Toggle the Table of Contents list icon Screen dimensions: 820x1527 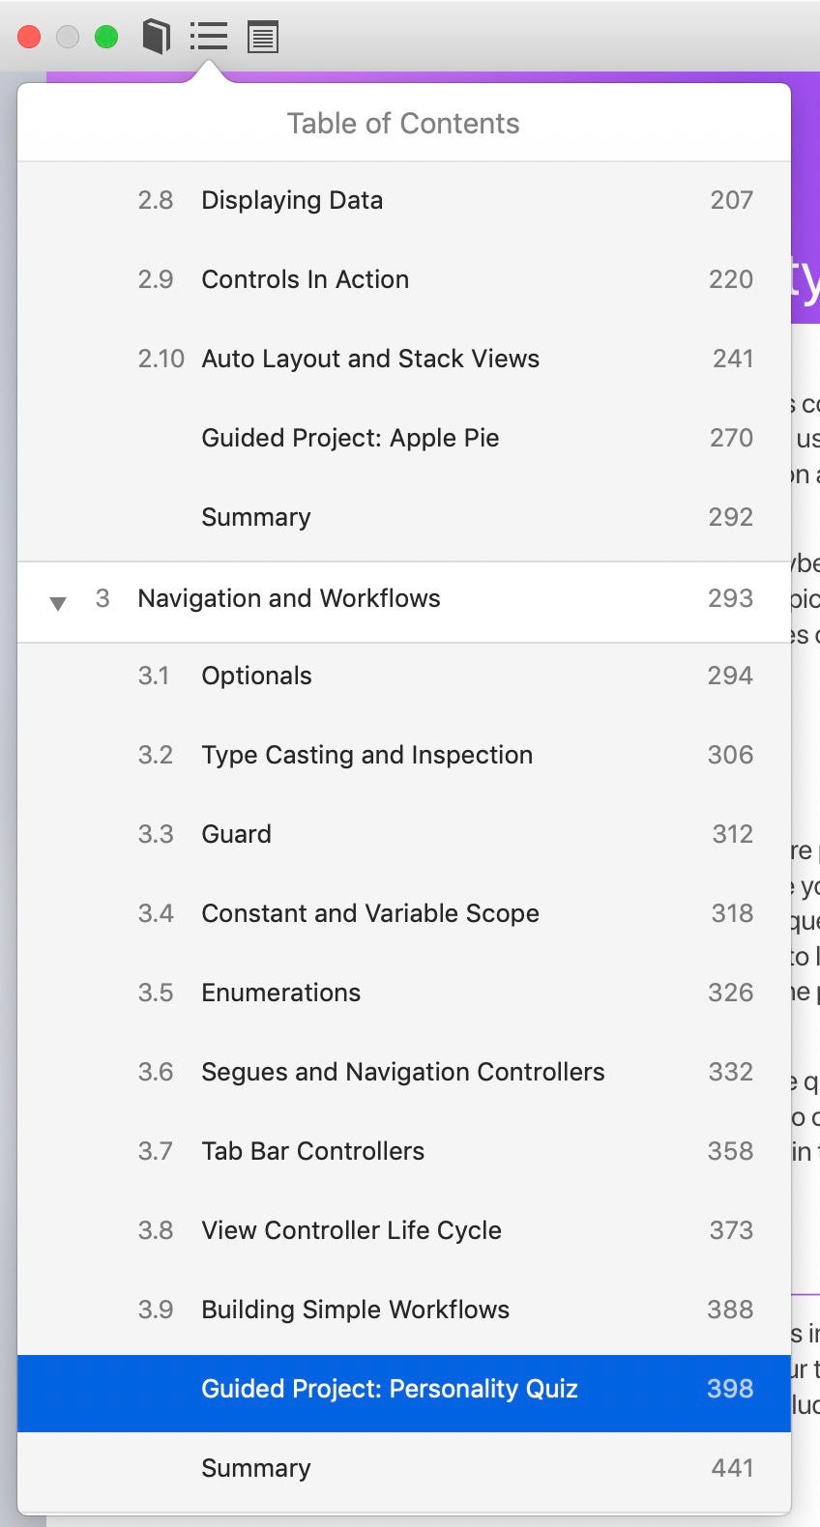coord(209,38)
